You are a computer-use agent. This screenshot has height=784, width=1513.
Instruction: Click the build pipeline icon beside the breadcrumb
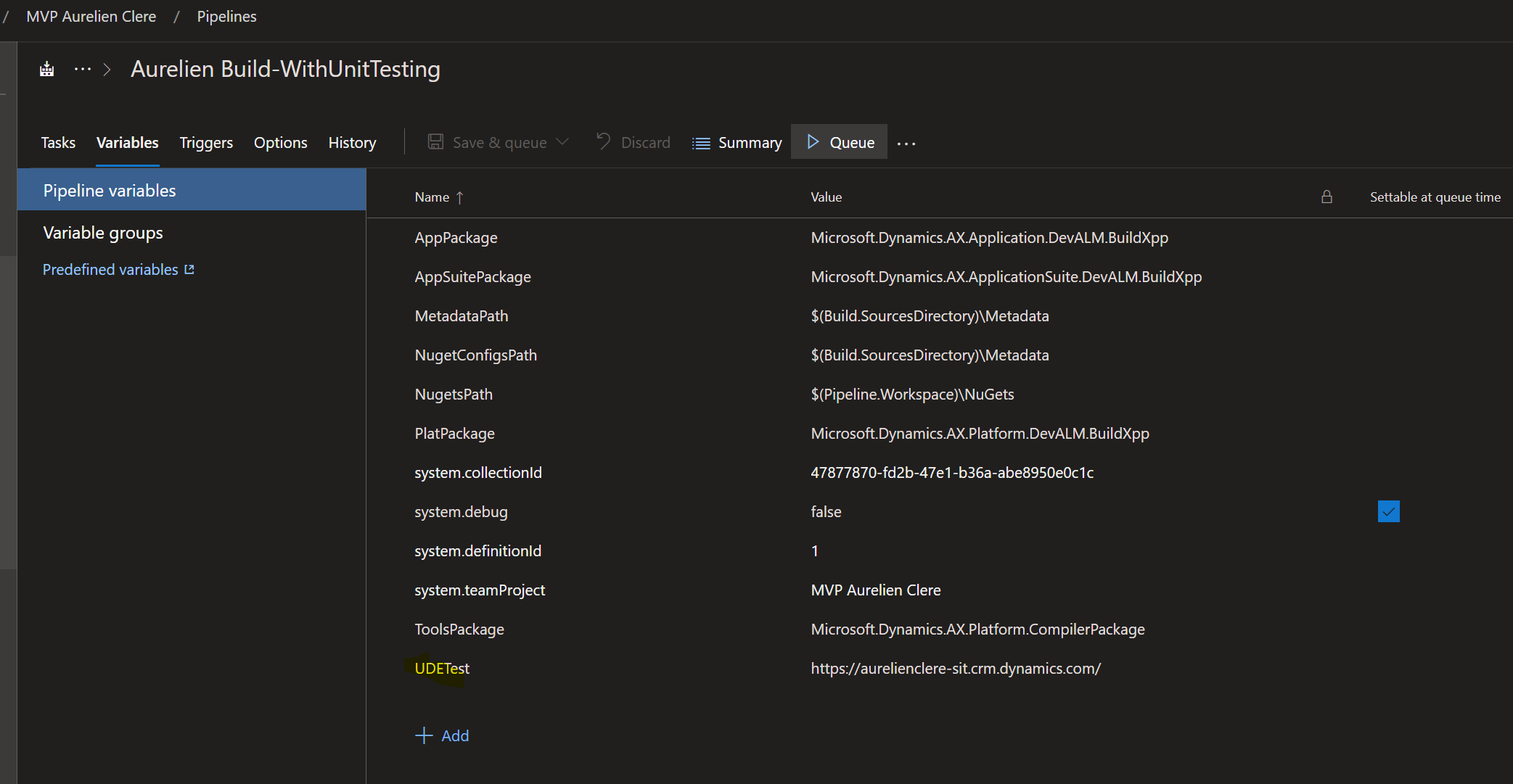point(47,70)
